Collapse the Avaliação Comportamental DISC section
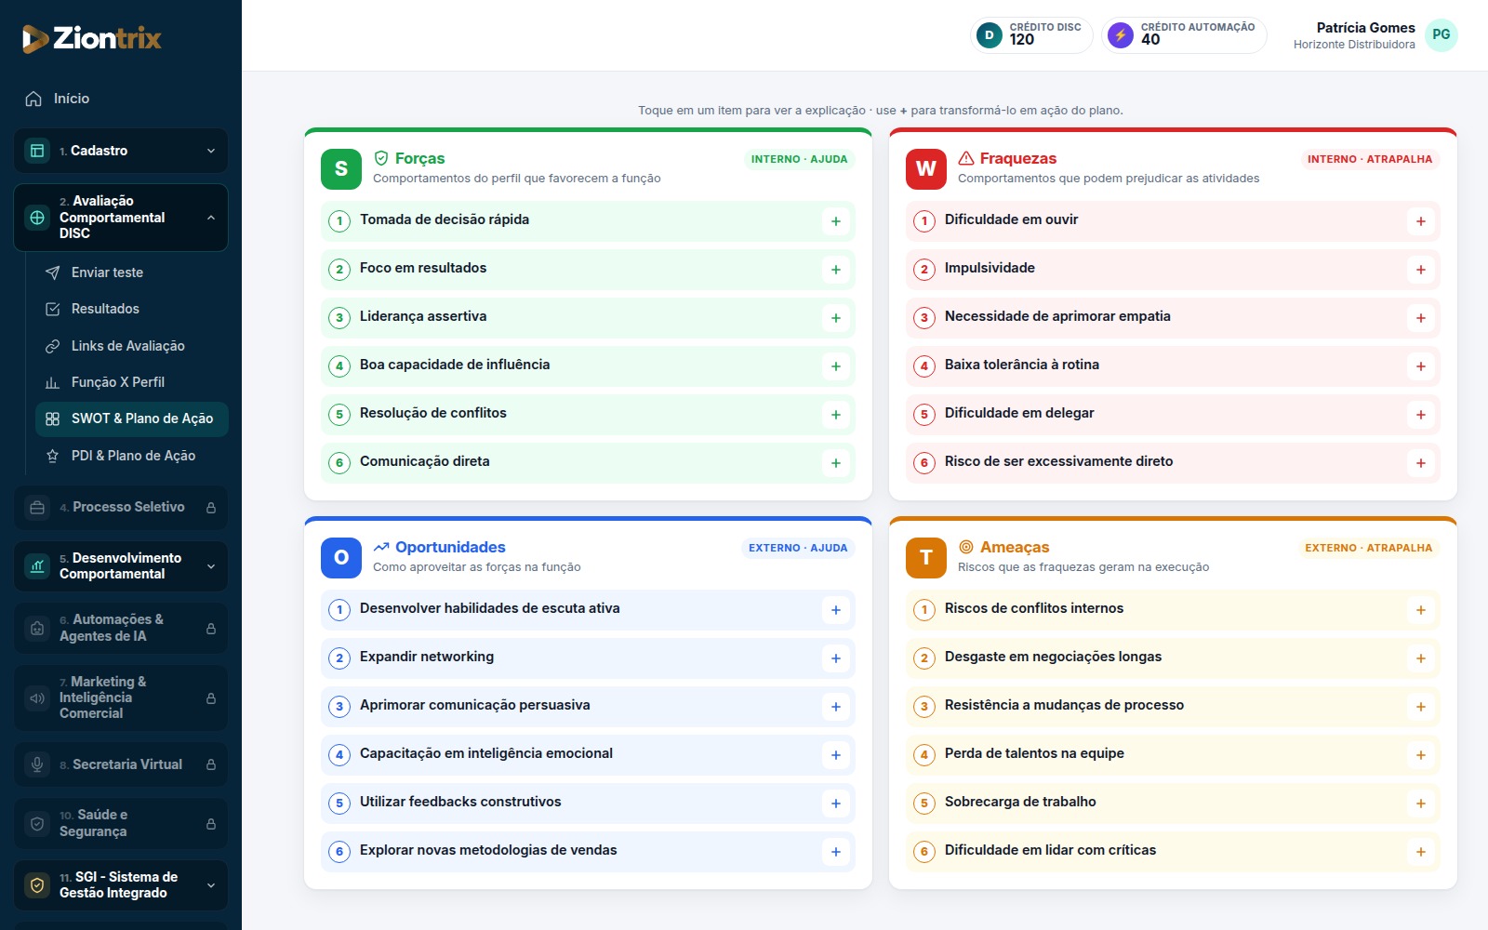Screen dimensions: 1488x930 (121, 218)
